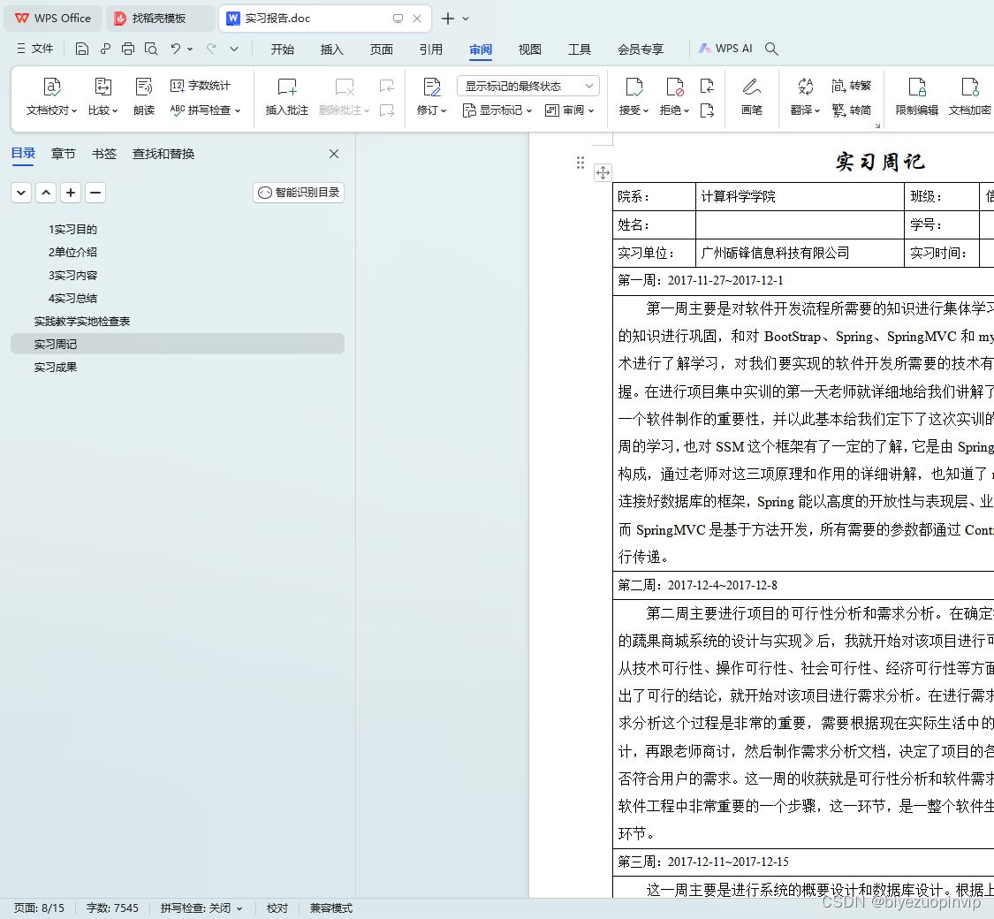Switch to 章节 navigation tab

coord(64,154)
